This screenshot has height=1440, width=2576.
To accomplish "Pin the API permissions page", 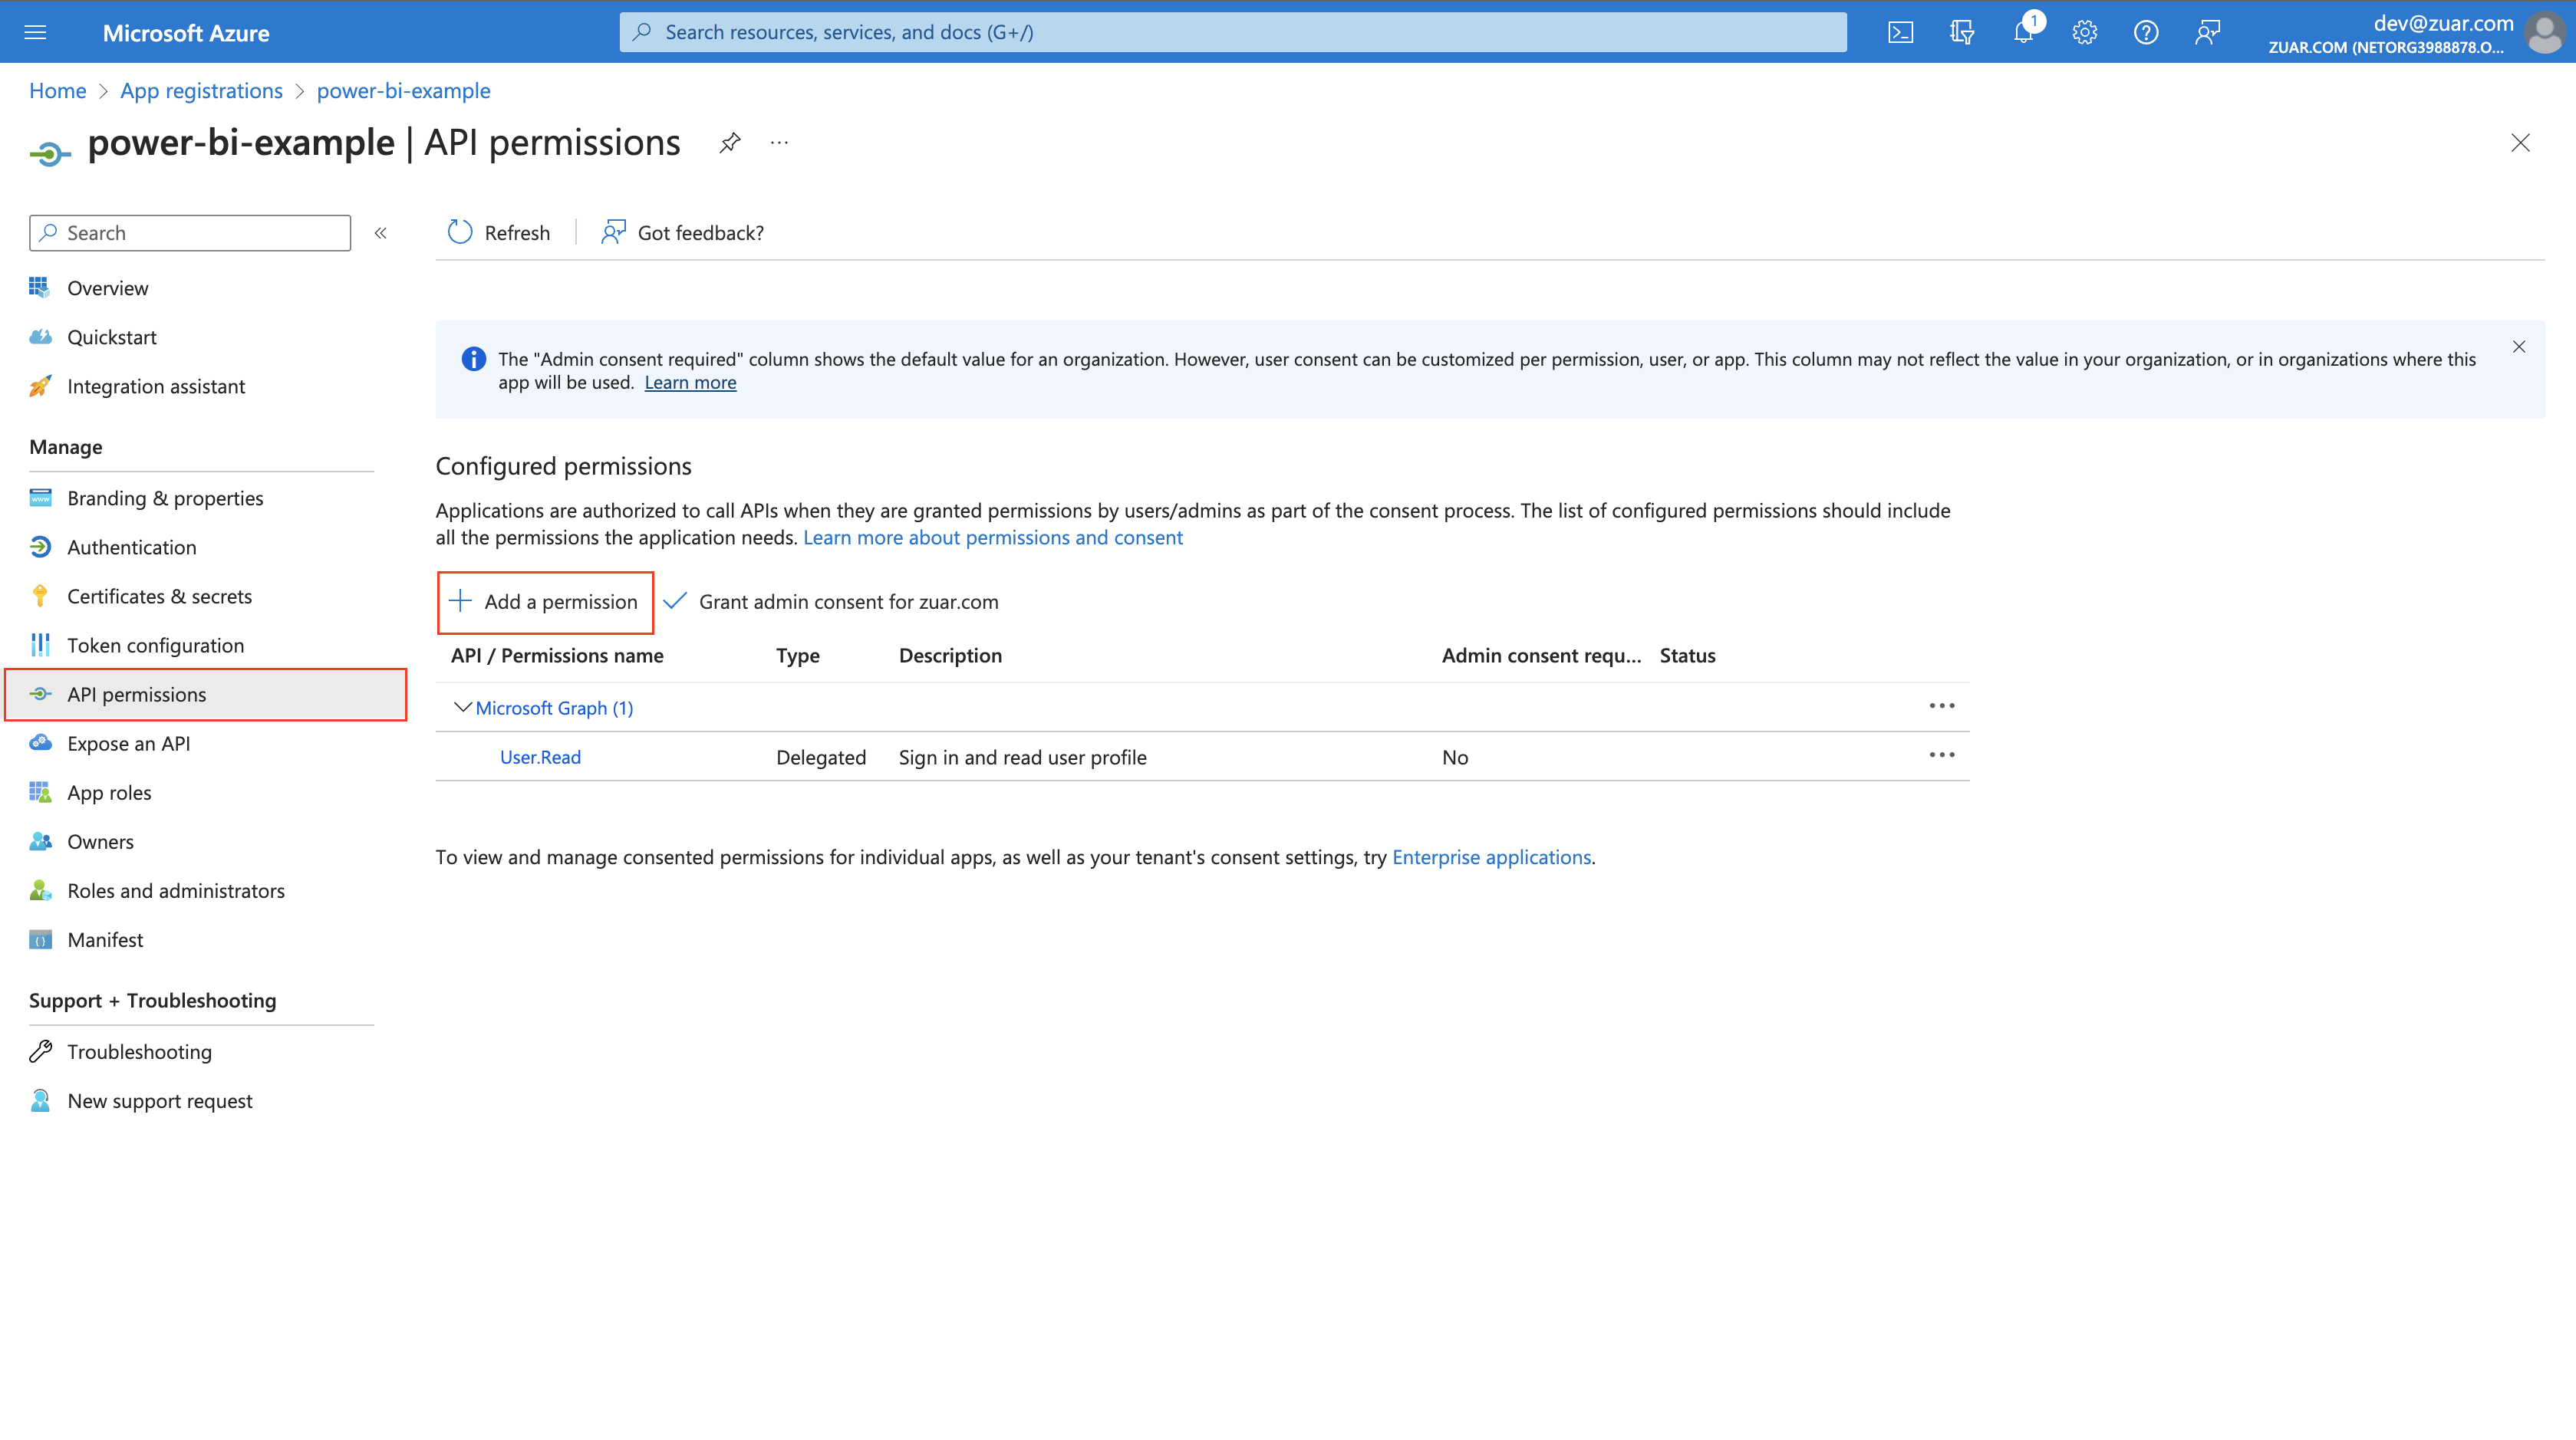I will pos(730,143).
